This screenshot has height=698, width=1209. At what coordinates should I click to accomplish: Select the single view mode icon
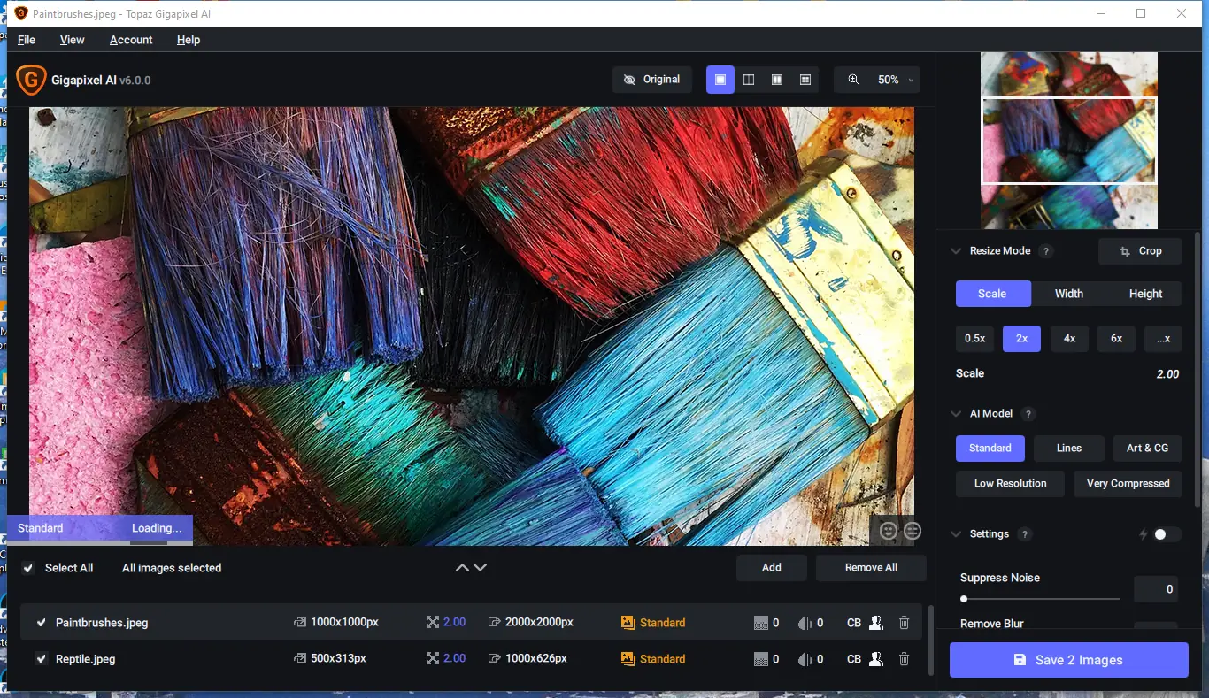720,80
